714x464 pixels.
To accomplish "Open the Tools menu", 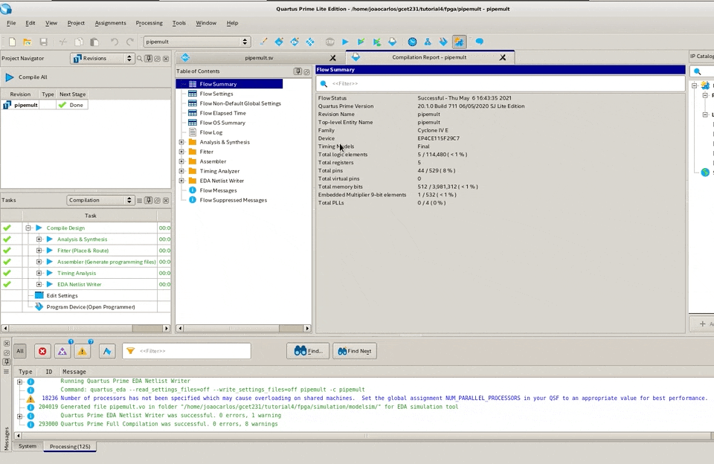I will pos(179,23).
